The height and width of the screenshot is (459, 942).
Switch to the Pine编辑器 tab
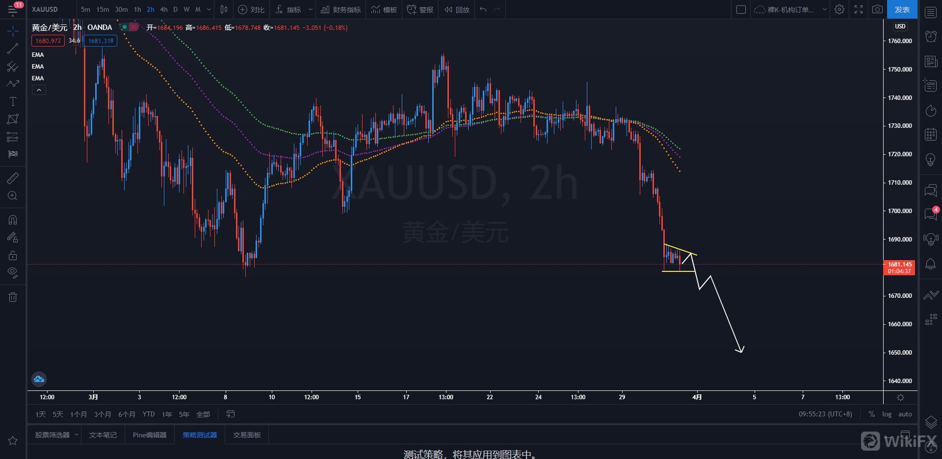click(x=150, y=435)
